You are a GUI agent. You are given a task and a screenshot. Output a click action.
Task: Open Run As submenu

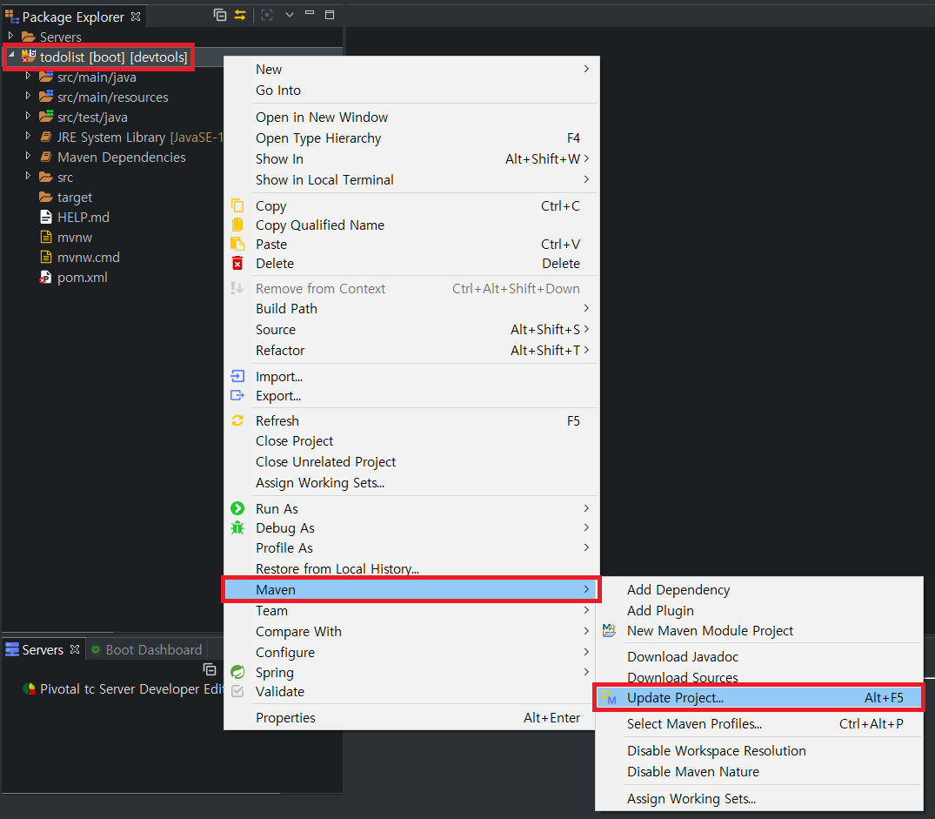[411, 508]
